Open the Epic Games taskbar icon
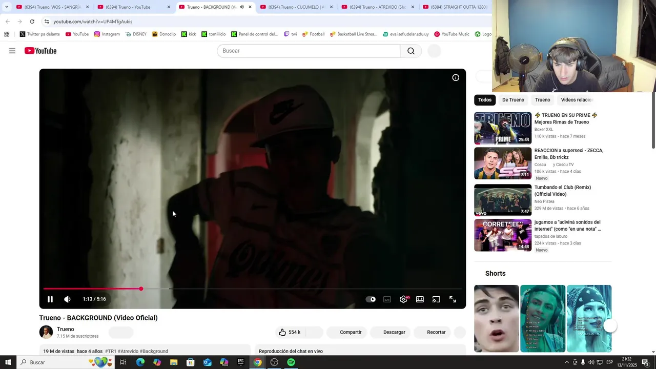 [x=241, y=362]
